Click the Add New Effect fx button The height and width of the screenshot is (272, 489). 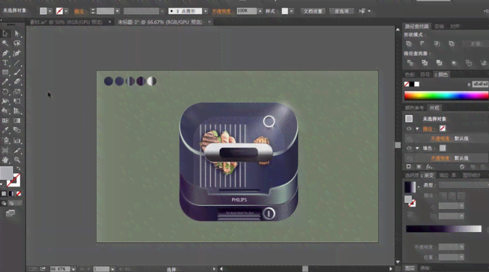click(x=429, y=167)
